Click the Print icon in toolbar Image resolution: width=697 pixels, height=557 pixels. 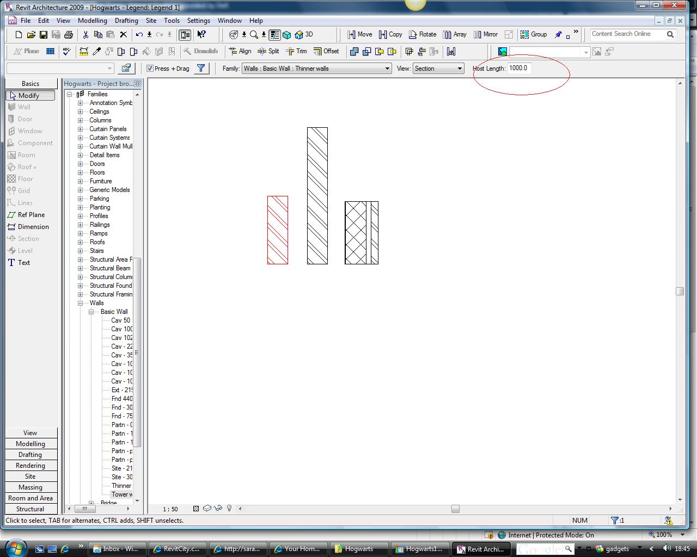pyautogui.click(x=69, y=35)
